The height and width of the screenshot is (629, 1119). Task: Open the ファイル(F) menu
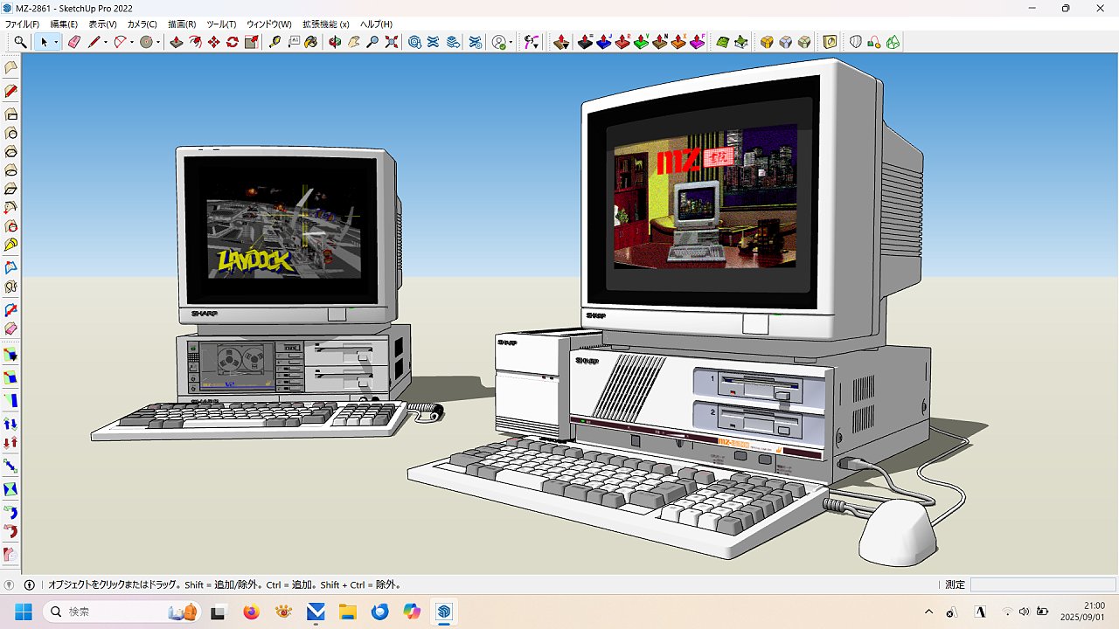22,24
